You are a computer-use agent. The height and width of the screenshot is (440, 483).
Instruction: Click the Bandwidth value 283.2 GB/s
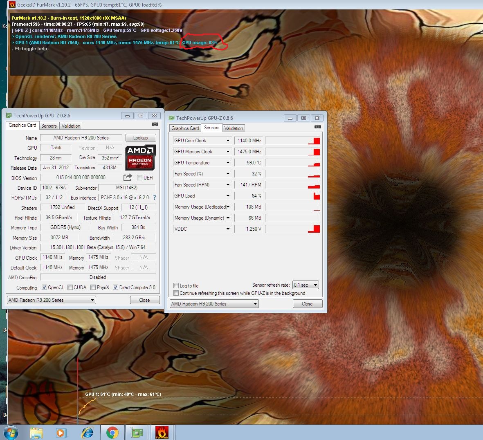134,238
